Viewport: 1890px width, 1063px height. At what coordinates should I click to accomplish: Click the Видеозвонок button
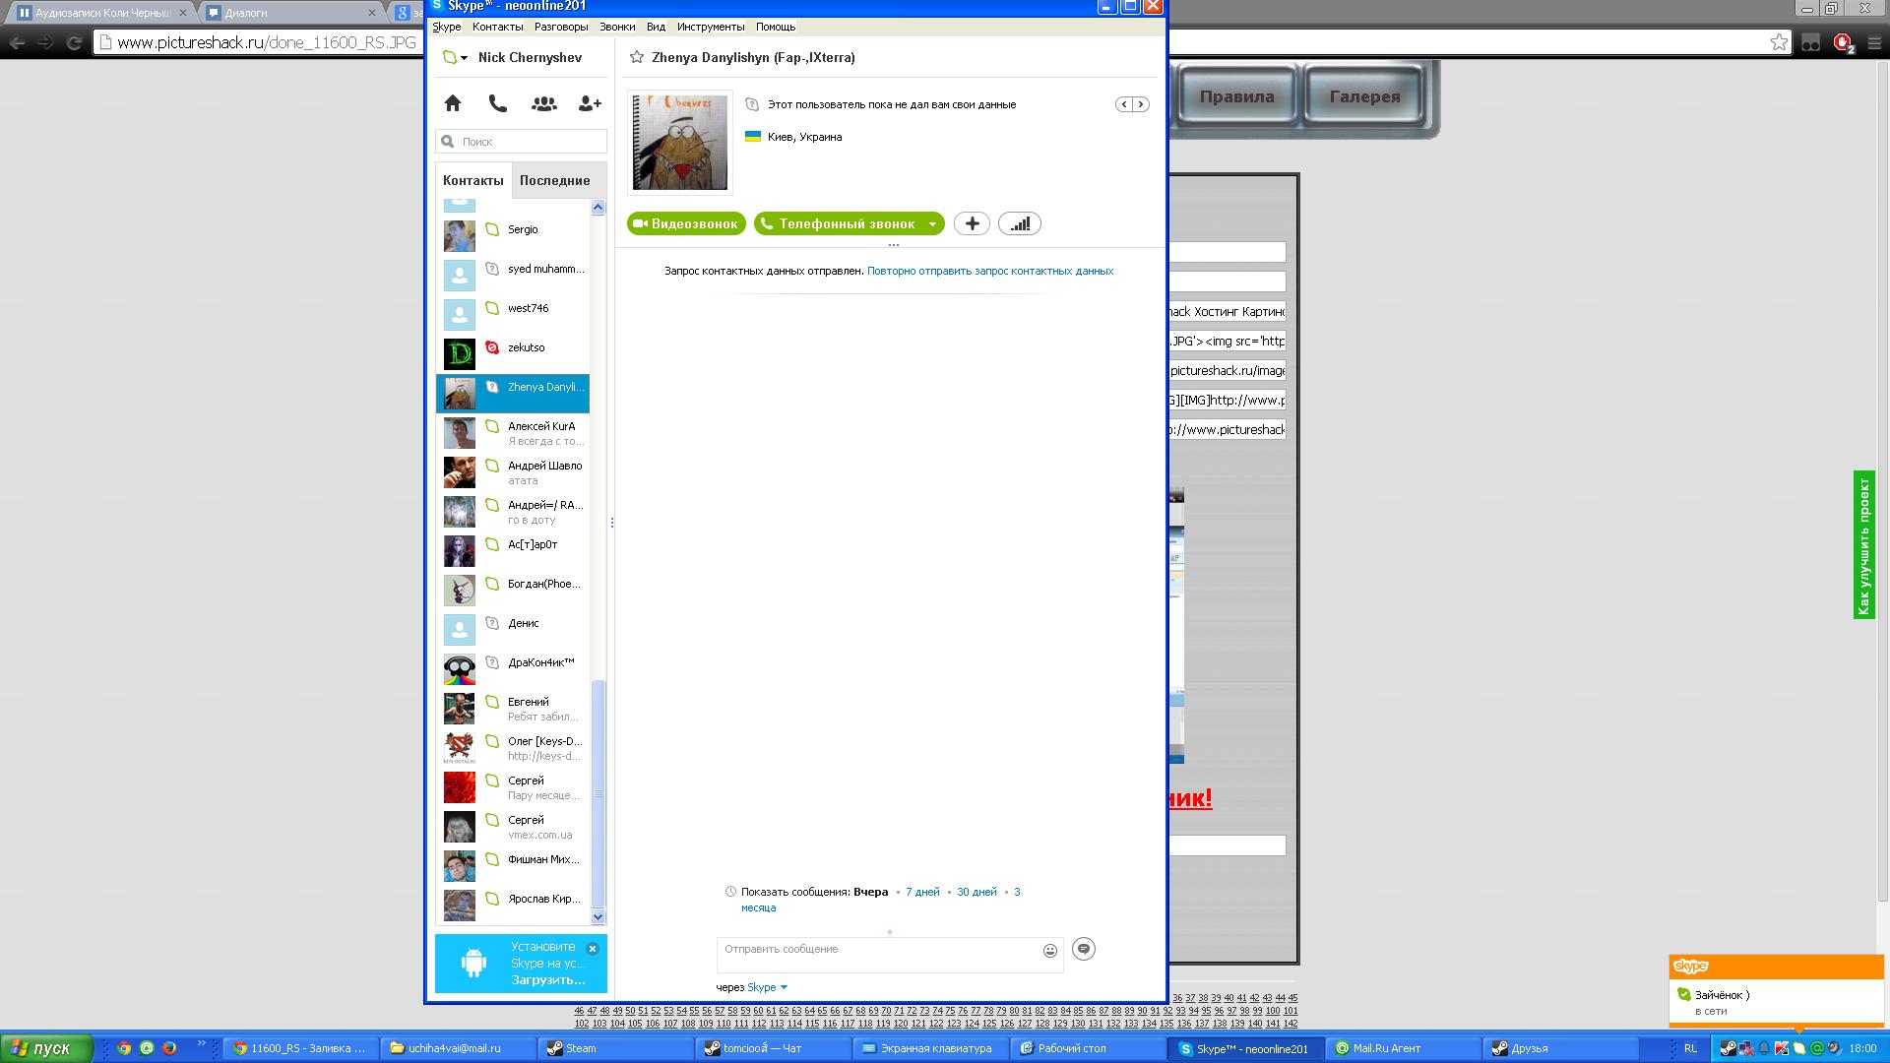686,223
